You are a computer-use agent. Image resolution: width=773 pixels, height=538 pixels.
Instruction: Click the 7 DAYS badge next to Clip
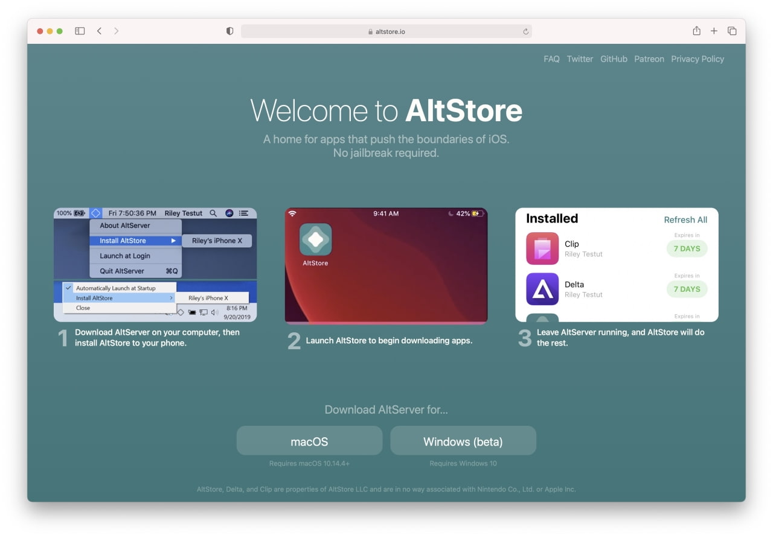pos(687,248)
